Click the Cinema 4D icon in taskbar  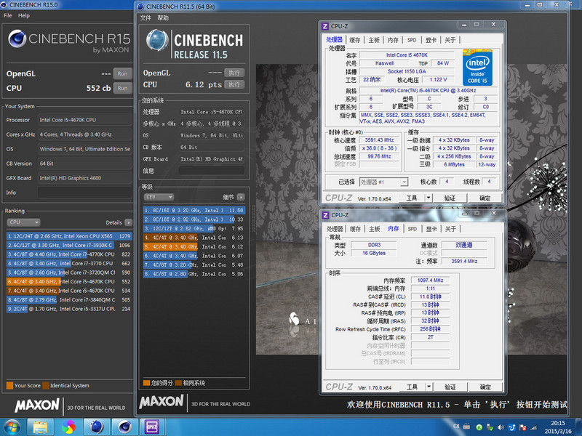coord(124,426)
